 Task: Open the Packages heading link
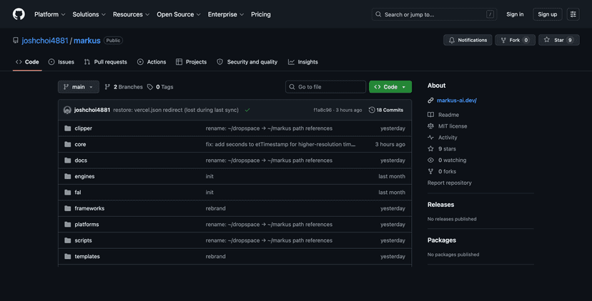click(x=442, y=240)
